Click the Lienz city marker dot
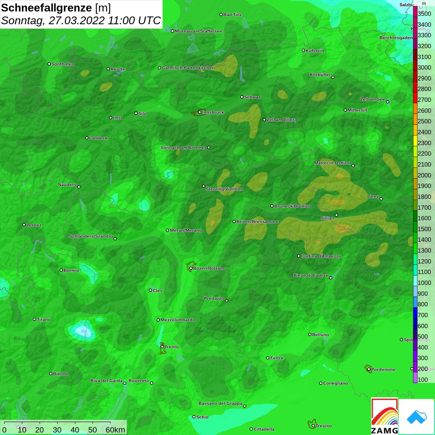Viewport: 435px width, 435px height. pyautogui.click(x=381, y=199)
